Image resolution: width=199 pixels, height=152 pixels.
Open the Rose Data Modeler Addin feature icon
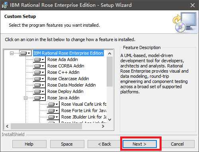pos(39,85)
